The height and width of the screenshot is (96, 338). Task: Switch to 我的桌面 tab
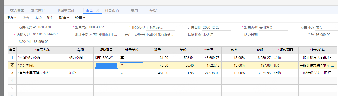17,10
